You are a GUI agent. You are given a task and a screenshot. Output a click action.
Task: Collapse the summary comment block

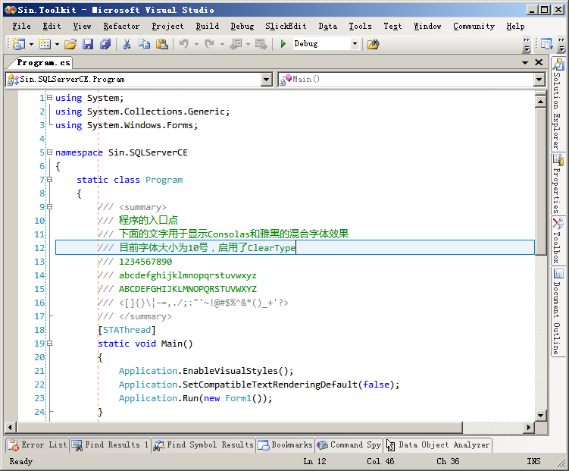click(x=49, y=206)
